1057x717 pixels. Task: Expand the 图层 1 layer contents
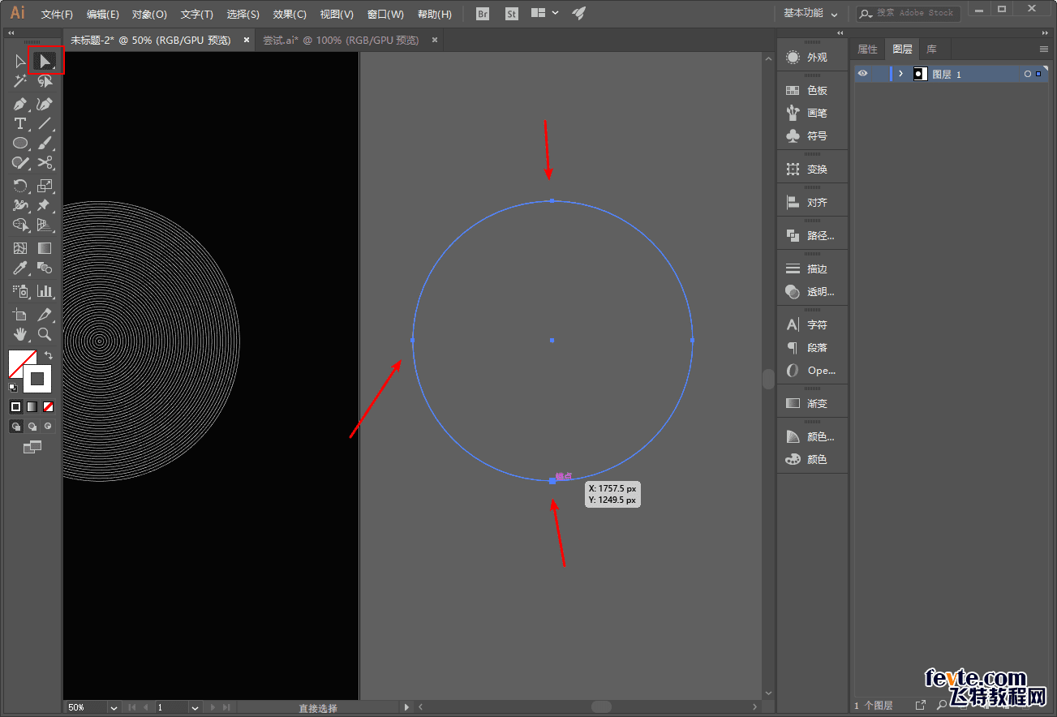[x=900, y=74]
